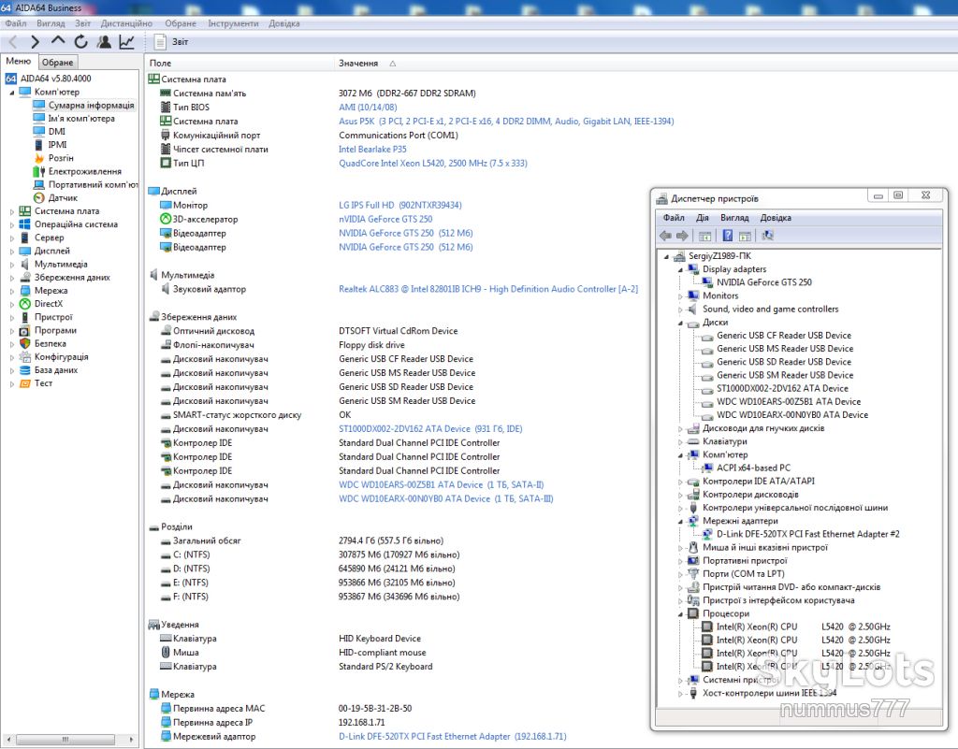Screen dimensions: 958x749
Task: Select База даних category in tree
Action: [55, 370]
